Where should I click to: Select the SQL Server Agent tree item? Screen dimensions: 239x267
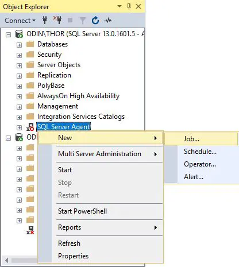tap(63, 127)
